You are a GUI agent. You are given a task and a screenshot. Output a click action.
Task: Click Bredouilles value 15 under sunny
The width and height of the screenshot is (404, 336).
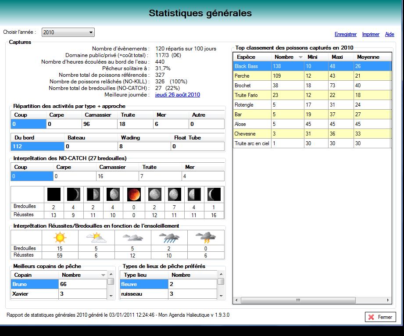[60, 248]
